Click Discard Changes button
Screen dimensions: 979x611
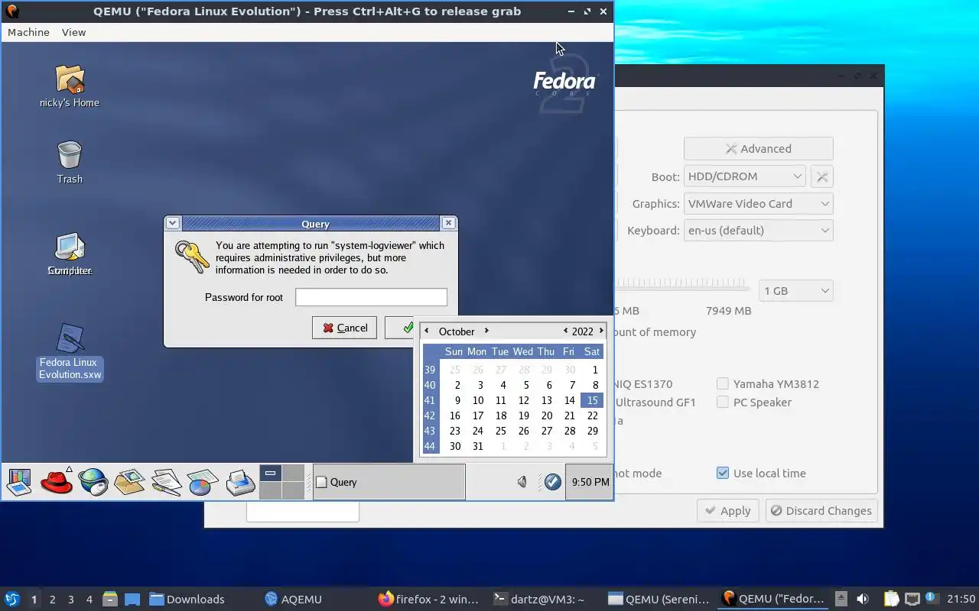point(821,511)
